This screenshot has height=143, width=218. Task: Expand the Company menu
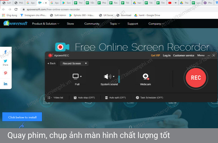(x=156, y=23)
